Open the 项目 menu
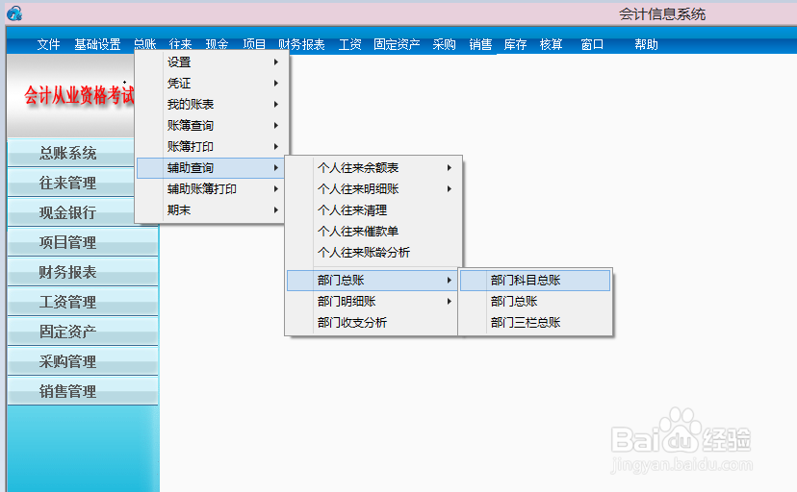 point(254,44)
